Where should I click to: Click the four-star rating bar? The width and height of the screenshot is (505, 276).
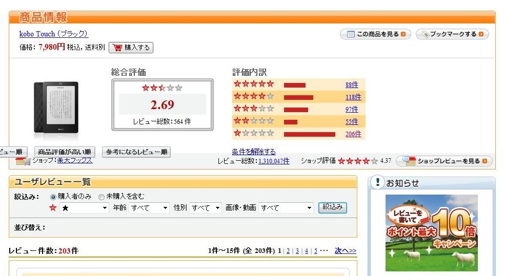298,97
